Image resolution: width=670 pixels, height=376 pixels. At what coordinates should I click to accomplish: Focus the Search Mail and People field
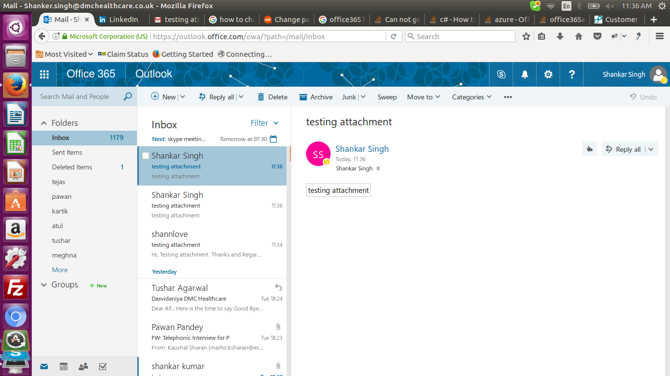78,96
